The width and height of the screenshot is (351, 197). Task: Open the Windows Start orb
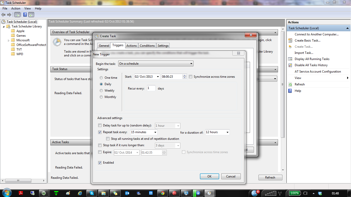point(6,193)
